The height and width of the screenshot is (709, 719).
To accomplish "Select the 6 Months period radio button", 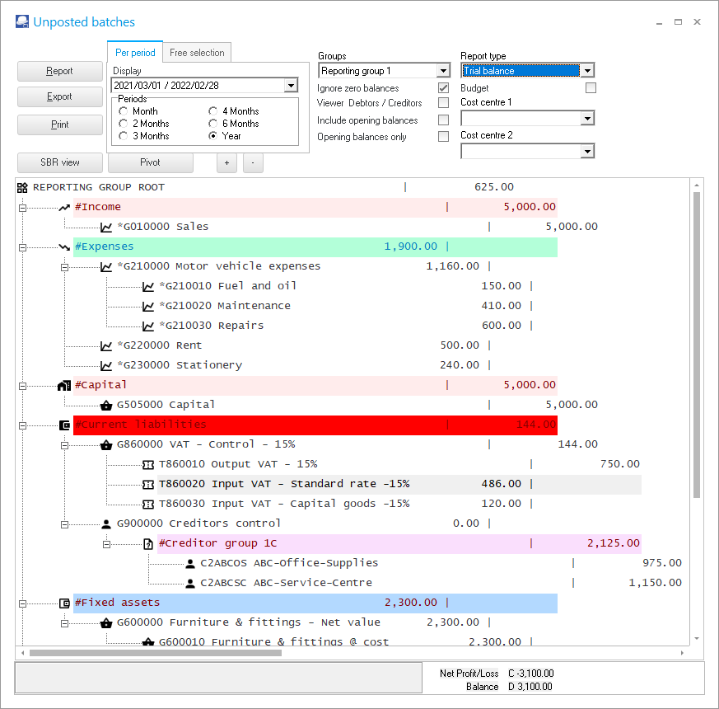I will [213, 124].
